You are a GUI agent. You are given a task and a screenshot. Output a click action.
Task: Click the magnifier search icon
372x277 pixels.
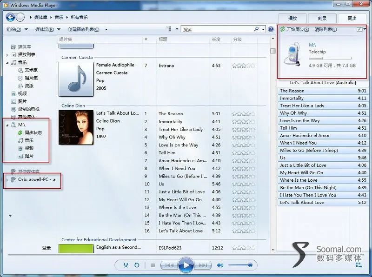257,29
